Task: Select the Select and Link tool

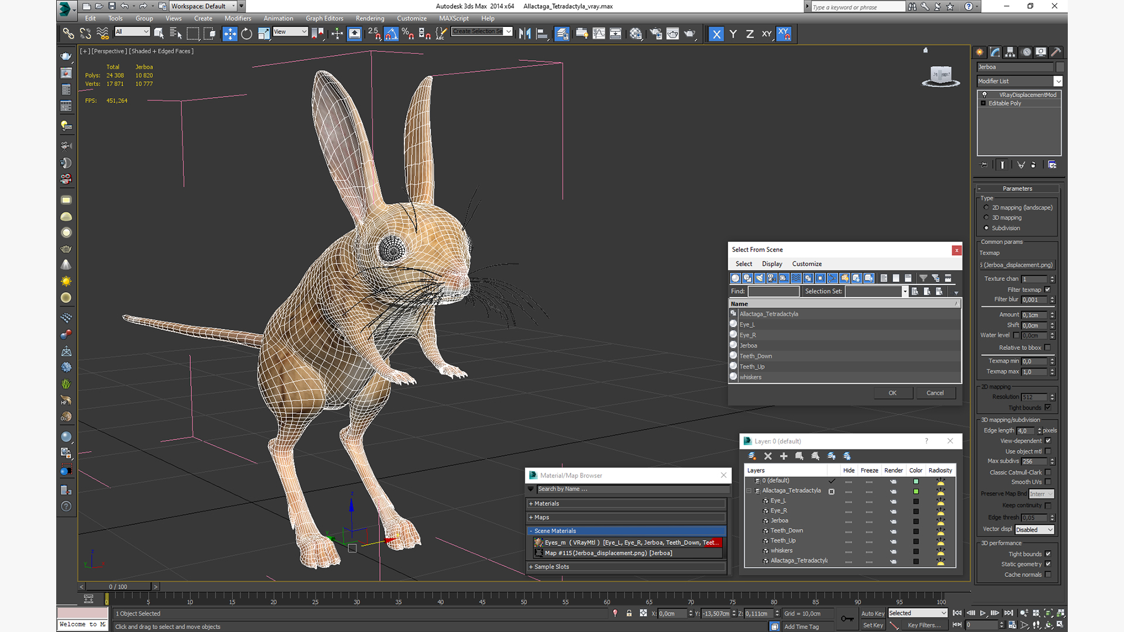Action: (68, 34)
